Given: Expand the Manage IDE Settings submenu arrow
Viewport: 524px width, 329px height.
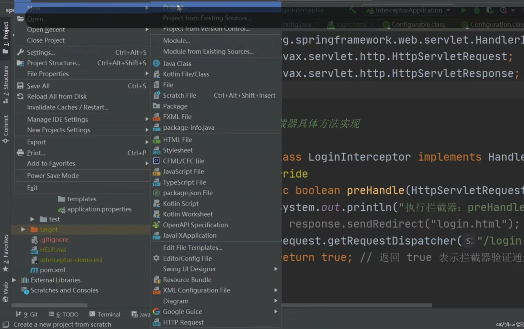Looking at the screenshot, I should tap(147, 119).
